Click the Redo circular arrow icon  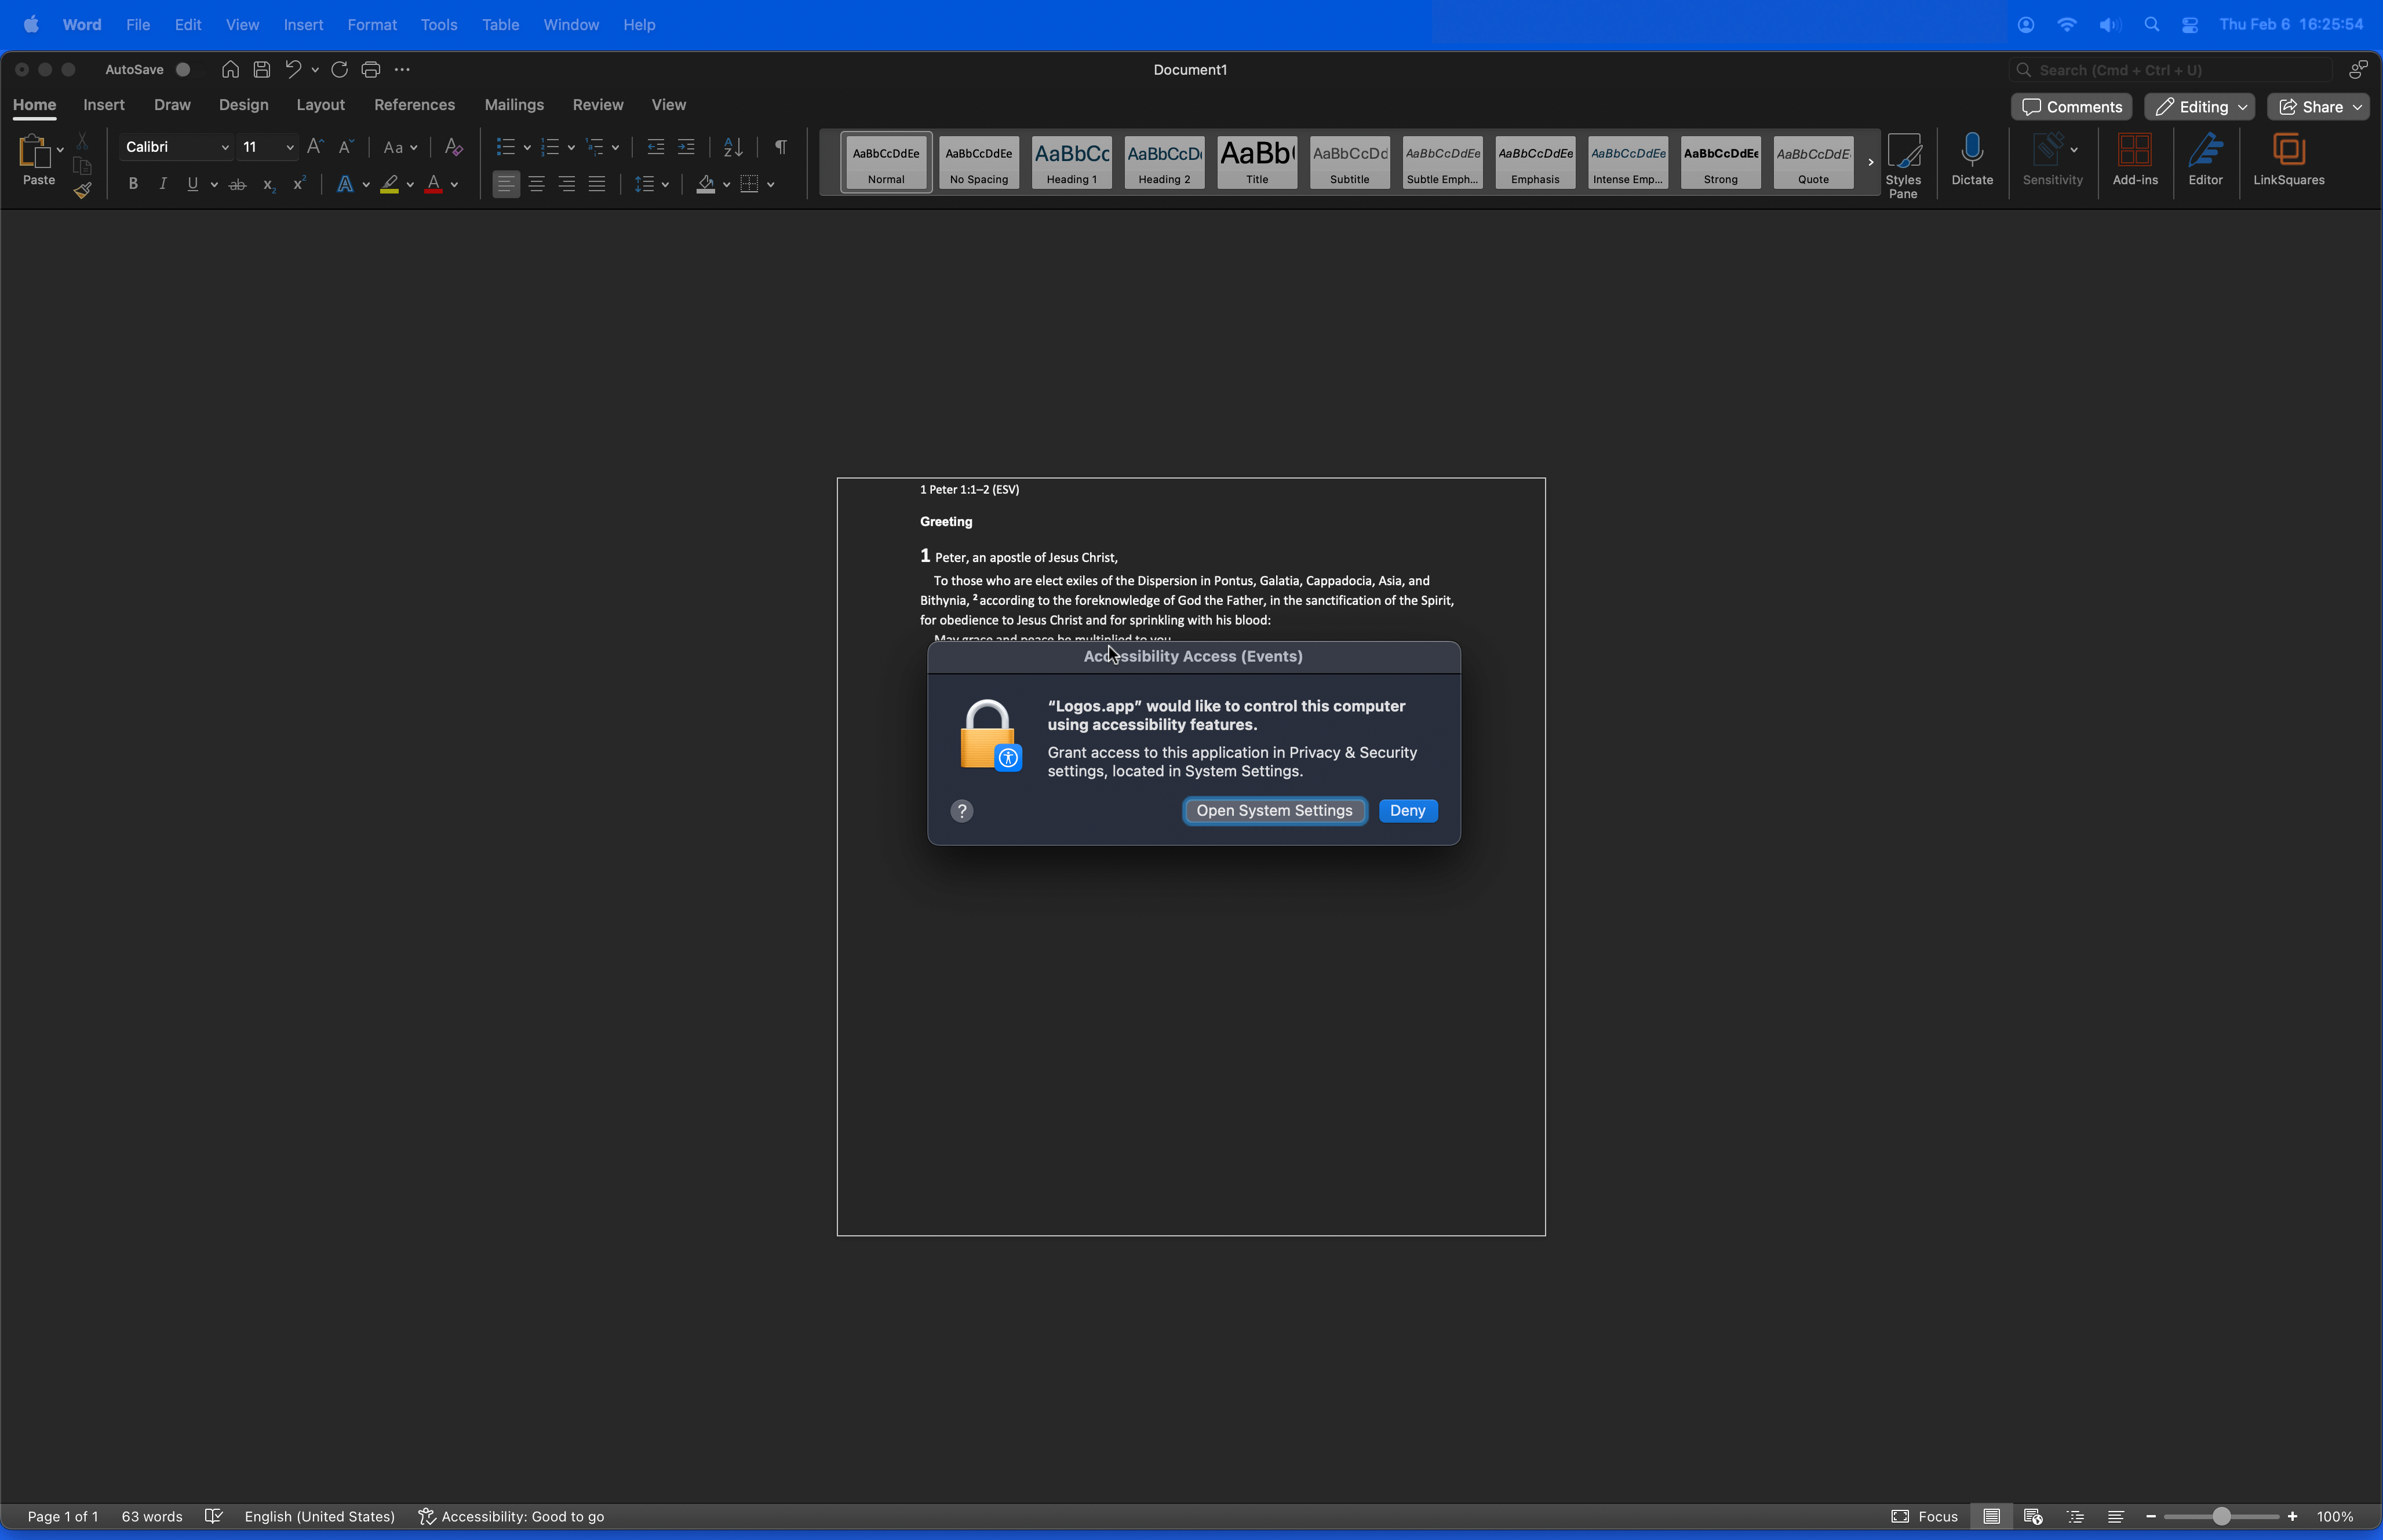(x=340, y=69)
